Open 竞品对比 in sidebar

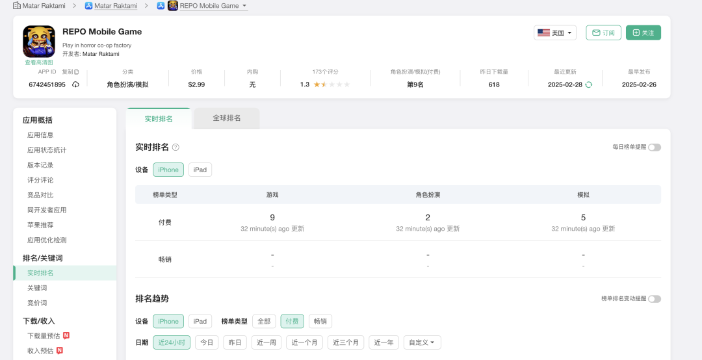point(40,195)
